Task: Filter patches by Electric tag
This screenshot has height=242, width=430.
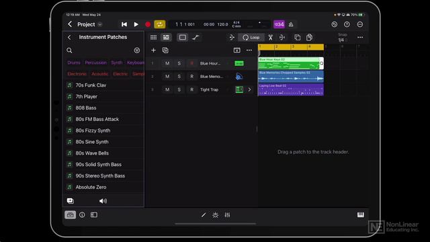Action: tap(120, 74)
